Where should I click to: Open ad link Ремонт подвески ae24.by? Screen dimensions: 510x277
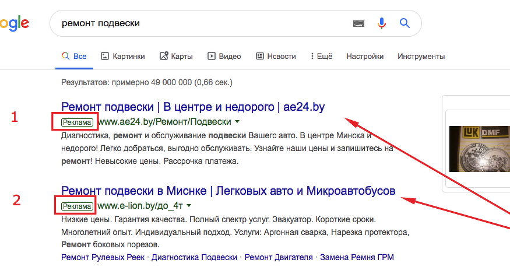tap(193, 107)
